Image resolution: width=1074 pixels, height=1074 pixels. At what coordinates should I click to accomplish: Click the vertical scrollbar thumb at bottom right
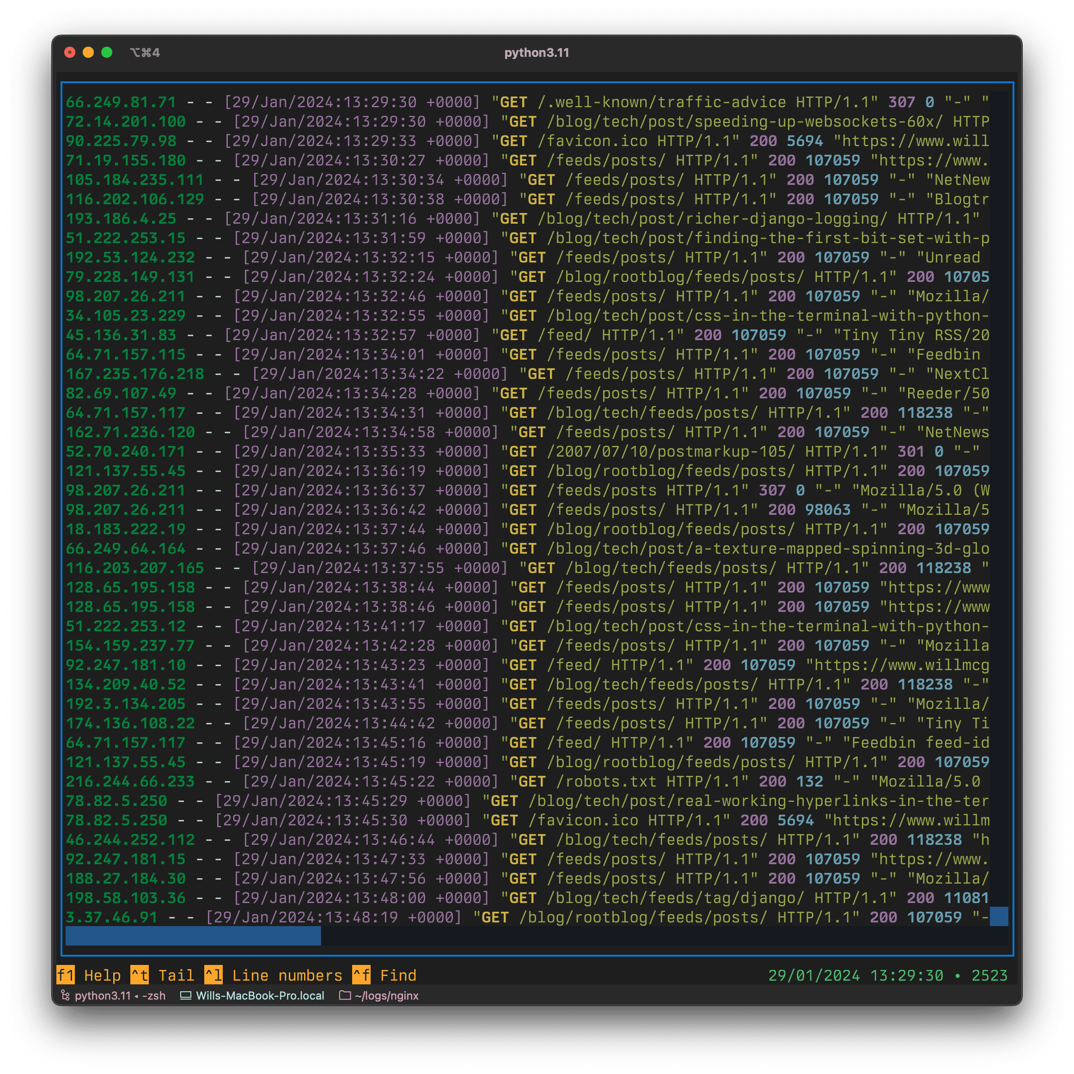point(998,917)
